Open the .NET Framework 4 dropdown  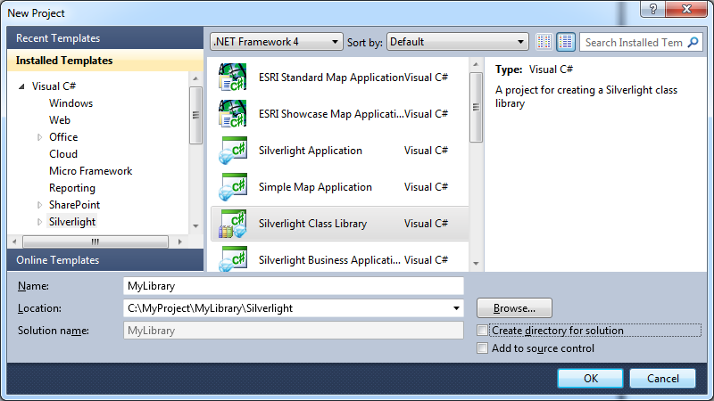(x=277, y=42)
